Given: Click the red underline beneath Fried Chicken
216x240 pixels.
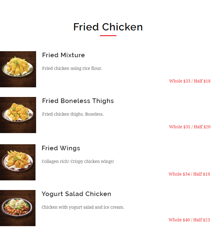Looking at the screenshot, I should [x=108, y=36].
